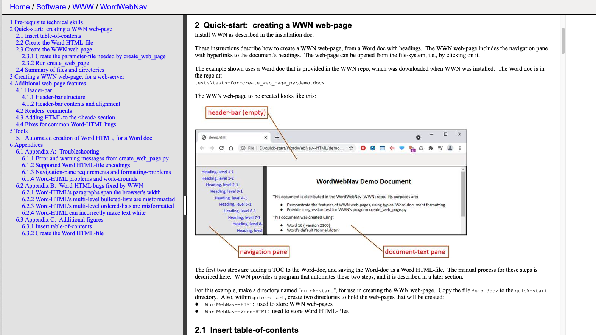
Task: Open the WordWebNav breadcrumb link
Action: tap(123, 7)
